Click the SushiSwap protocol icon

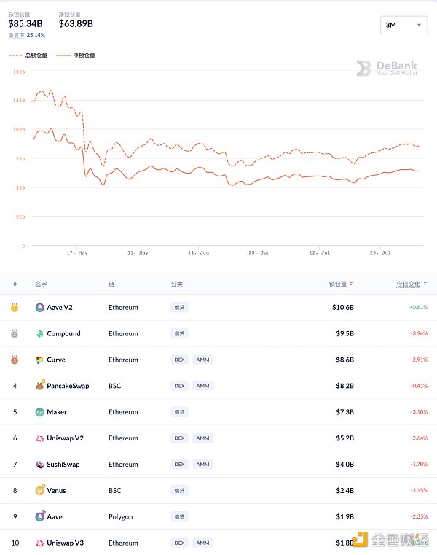coord(39,465)
